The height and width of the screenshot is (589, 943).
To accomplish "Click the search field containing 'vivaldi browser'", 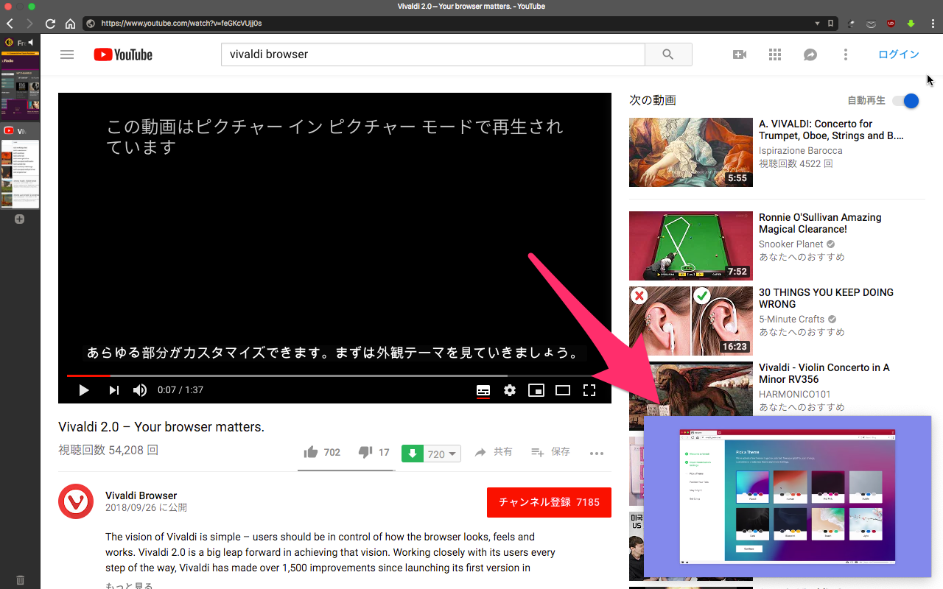I will pyautogui.click(x=432, y=54).
